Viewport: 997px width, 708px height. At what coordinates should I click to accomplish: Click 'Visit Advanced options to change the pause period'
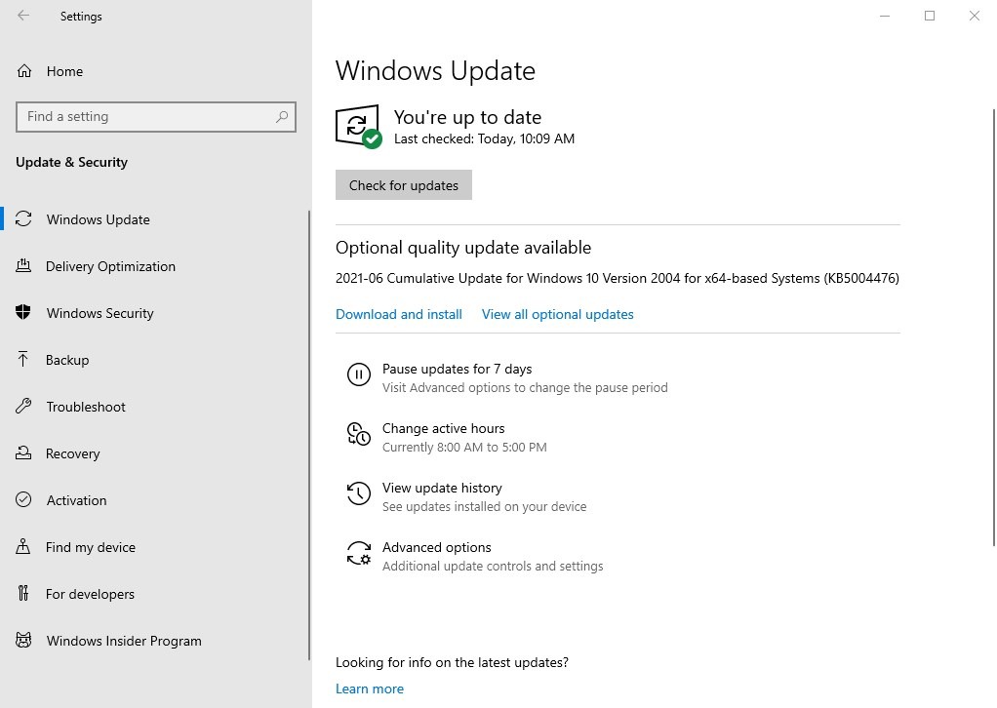525,387
